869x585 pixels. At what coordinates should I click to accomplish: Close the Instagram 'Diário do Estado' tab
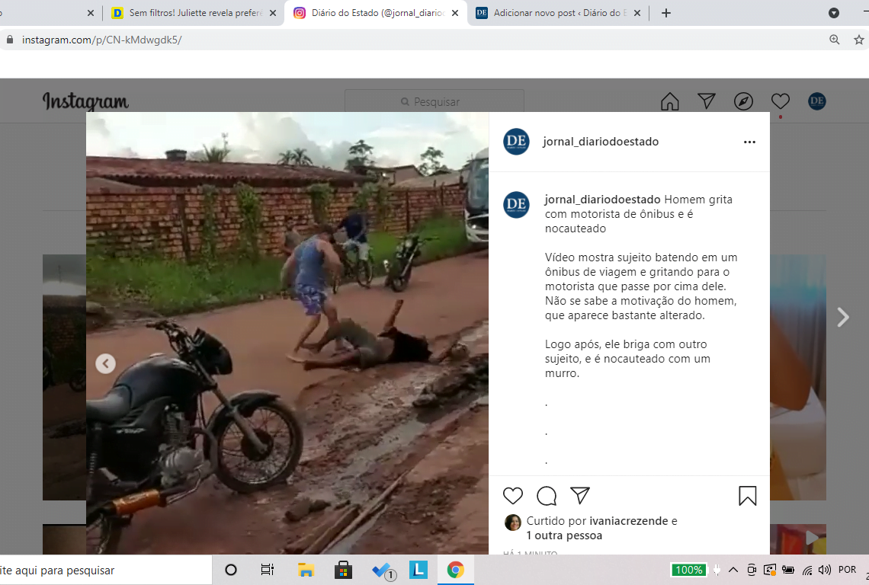tap(455, 13)
